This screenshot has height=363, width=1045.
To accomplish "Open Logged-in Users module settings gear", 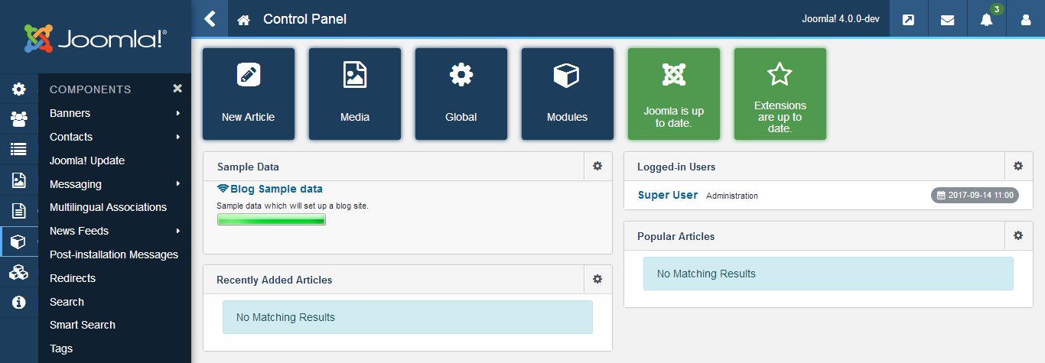I will tap(1018, 166).
